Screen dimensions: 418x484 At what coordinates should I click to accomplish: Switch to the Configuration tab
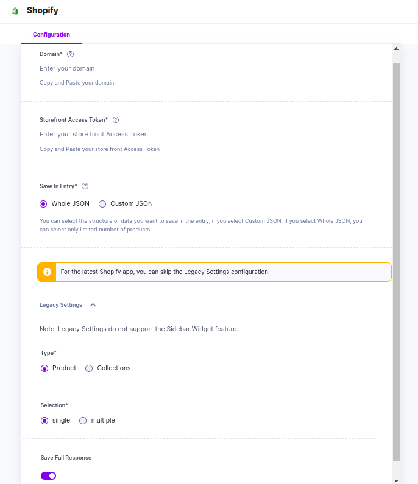coord(51,35)
